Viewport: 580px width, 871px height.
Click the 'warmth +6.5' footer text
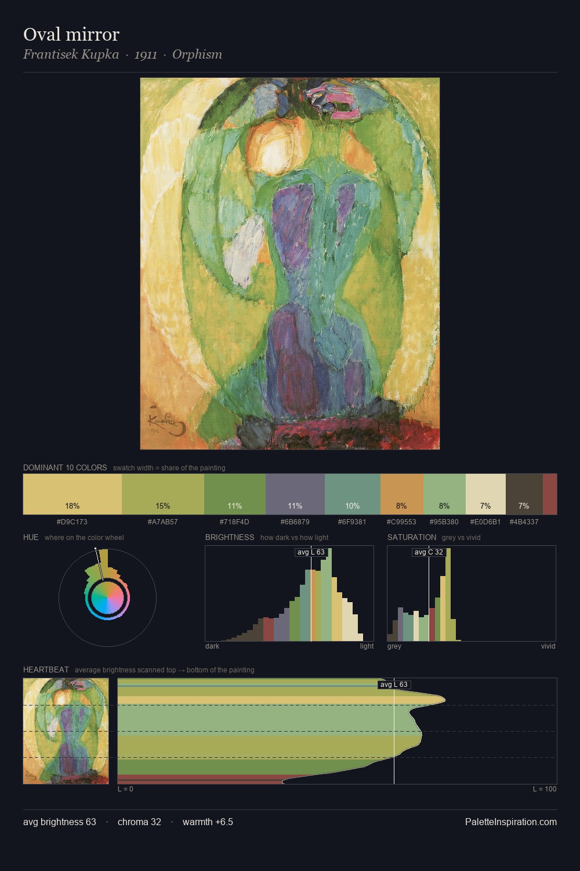point(208,822)
